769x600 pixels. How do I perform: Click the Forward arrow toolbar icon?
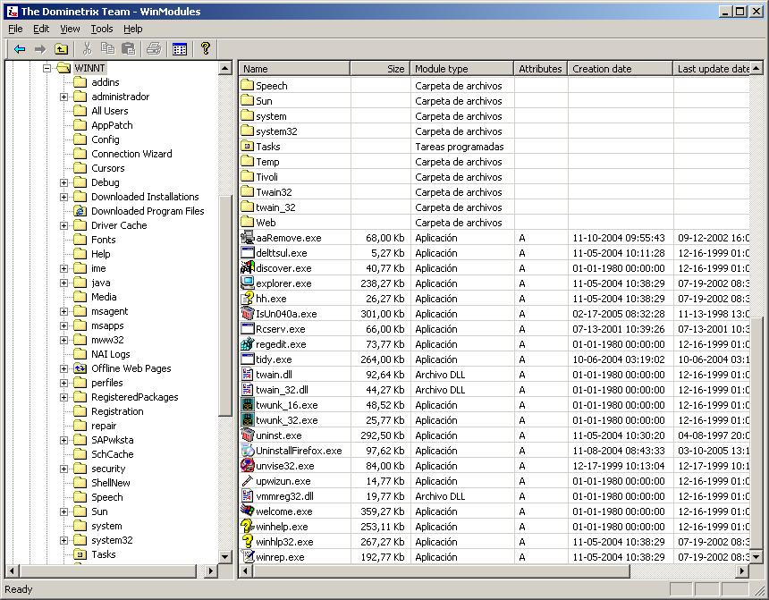click(40, 49)
